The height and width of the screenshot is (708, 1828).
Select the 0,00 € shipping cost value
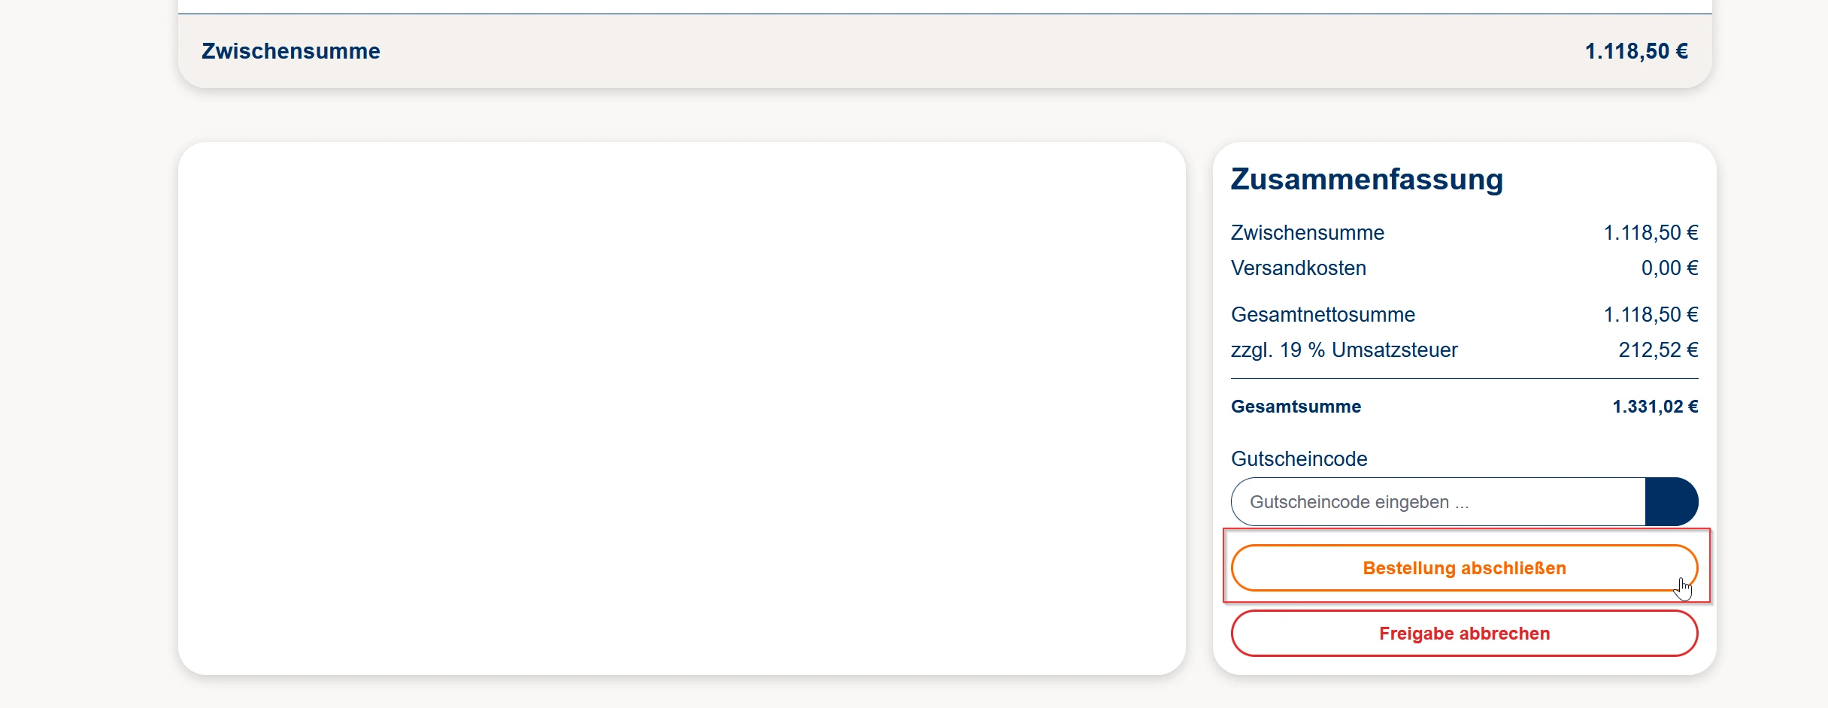point(1669,268)
